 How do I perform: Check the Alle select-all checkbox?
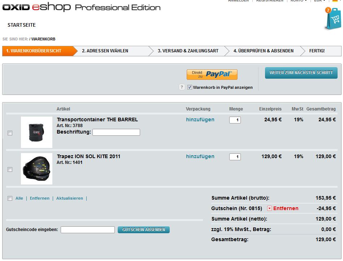pos(10,198)
